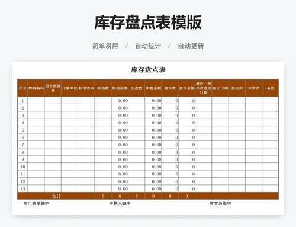Viewport: 296px width, 227px height.
Task: Click 实盘金额 value 0.00 in row 10
Action: (153, 167)
